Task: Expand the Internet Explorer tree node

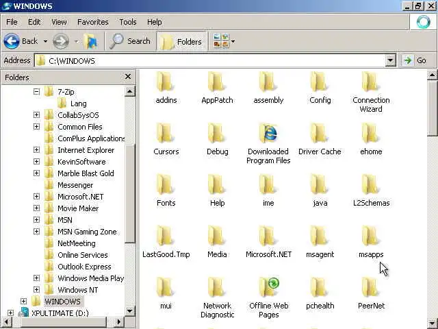Action: [36, 149]
